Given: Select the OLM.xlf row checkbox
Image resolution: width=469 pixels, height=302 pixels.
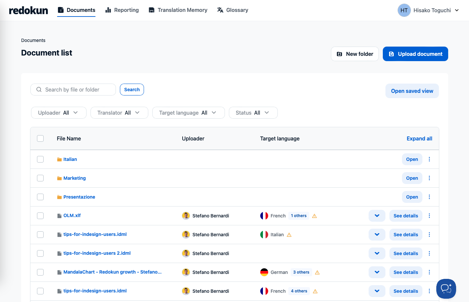Looking at the screenshot, I should click(40, 216).
